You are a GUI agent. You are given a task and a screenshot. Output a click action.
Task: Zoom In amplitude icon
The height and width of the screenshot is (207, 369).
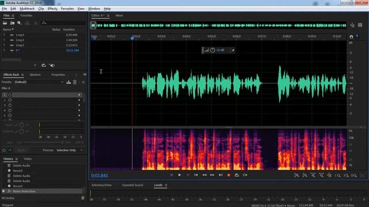coord(296,175)
